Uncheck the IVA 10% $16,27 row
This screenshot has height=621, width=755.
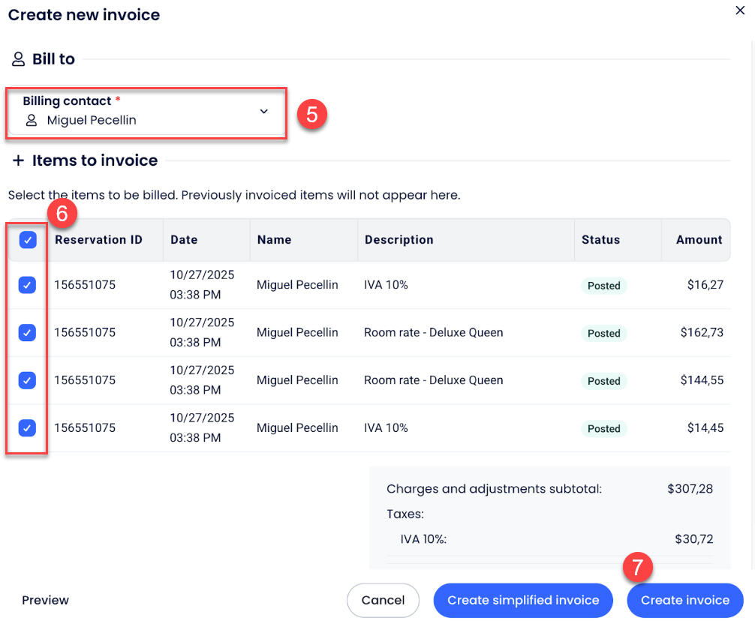[x=28, y=285]
